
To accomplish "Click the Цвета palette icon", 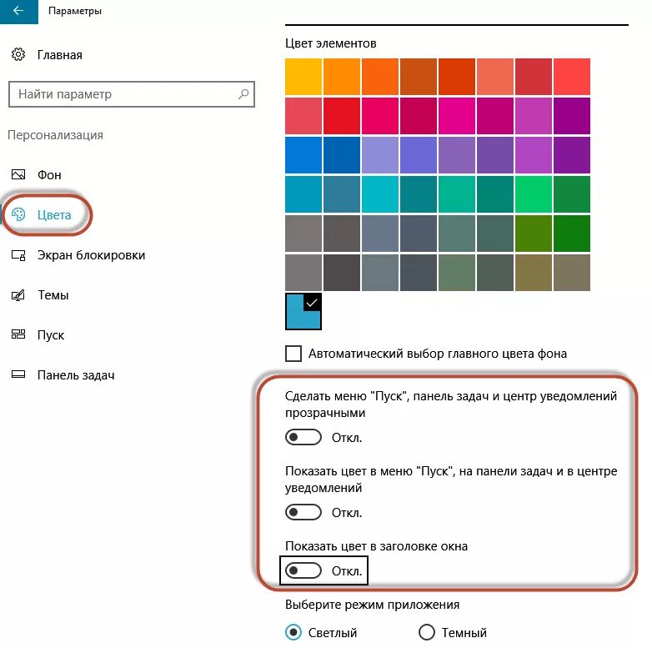I will click(18, 215).
